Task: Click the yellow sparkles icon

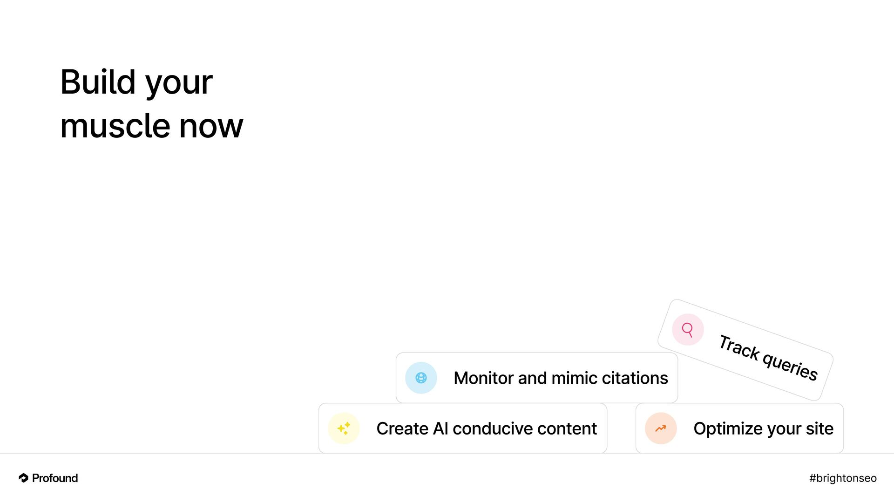Action: [x=344, y=428]
